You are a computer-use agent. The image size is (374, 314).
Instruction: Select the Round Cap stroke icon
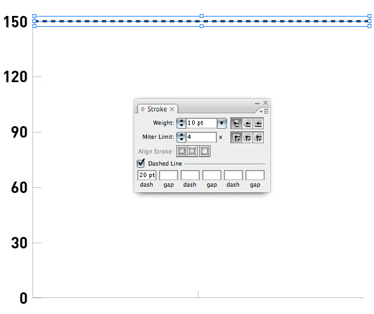point(247,124)
